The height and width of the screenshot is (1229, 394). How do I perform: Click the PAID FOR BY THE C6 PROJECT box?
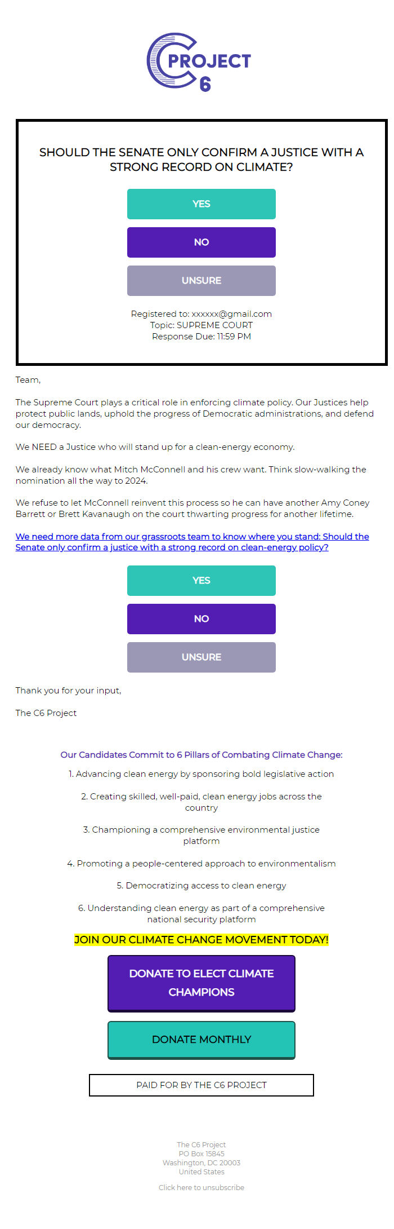point(201,1085)
